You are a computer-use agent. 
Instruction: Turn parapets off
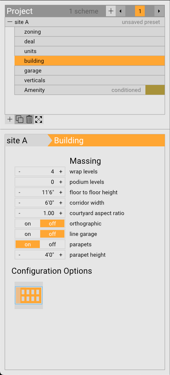point(52,245)
